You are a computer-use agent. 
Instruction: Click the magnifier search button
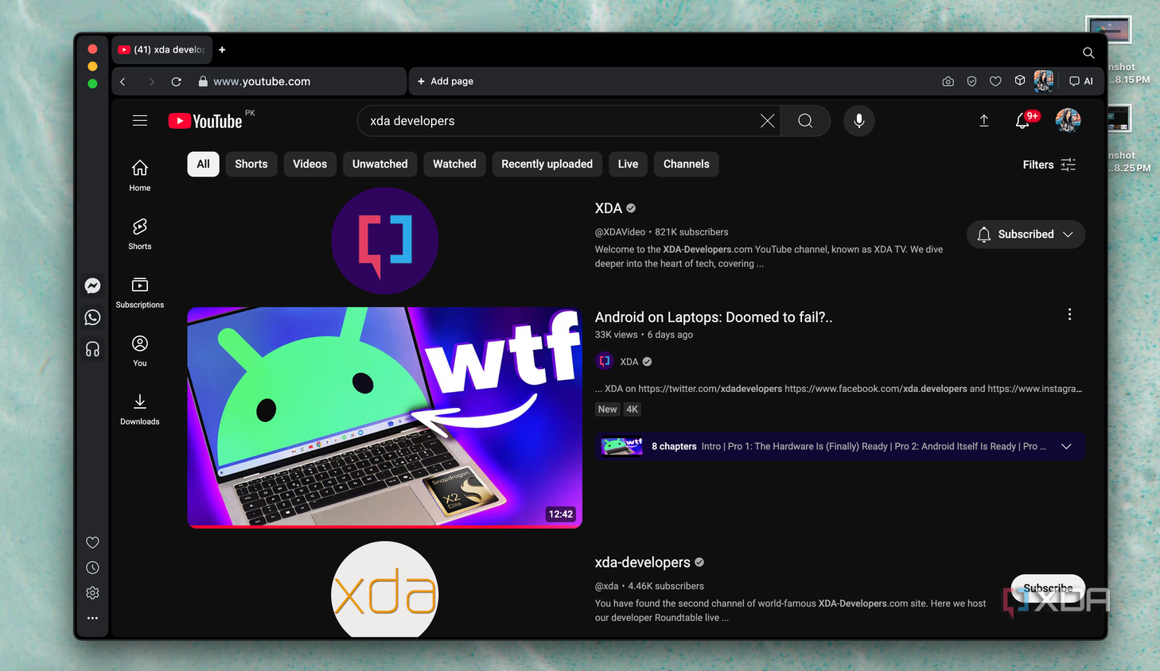pos(805,121)
